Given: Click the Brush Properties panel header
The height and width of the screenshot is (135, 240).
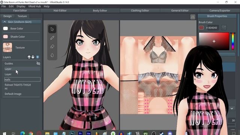Looking at the screenshot, I should click(x=217, y=16).
